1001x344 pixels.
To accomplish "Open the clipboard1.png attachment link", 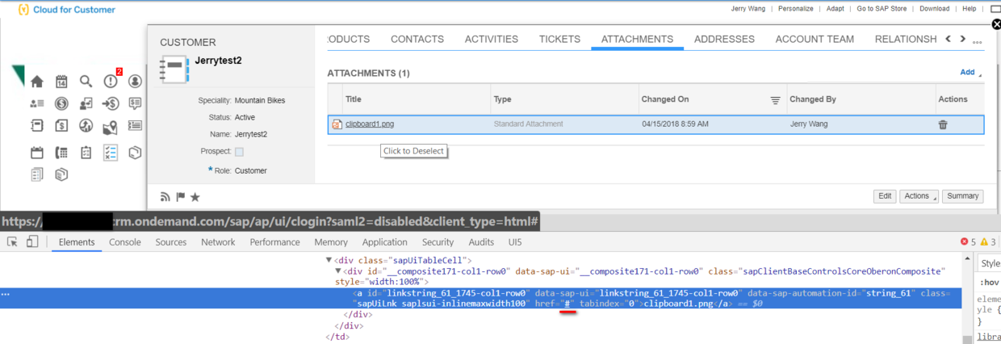I will pyautogui.click(x=370, y=124).
